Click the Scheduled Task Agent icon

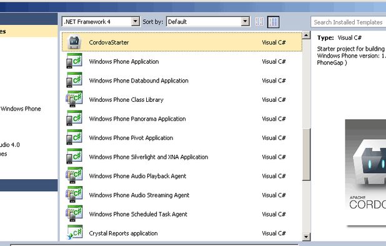point(74,214)
